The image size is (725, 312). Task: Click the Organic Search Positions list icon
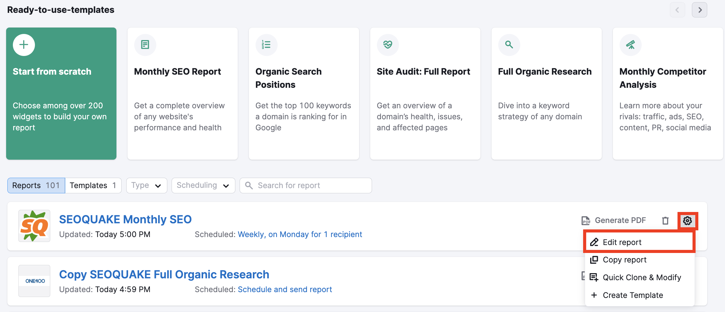[x=267, y=45]
